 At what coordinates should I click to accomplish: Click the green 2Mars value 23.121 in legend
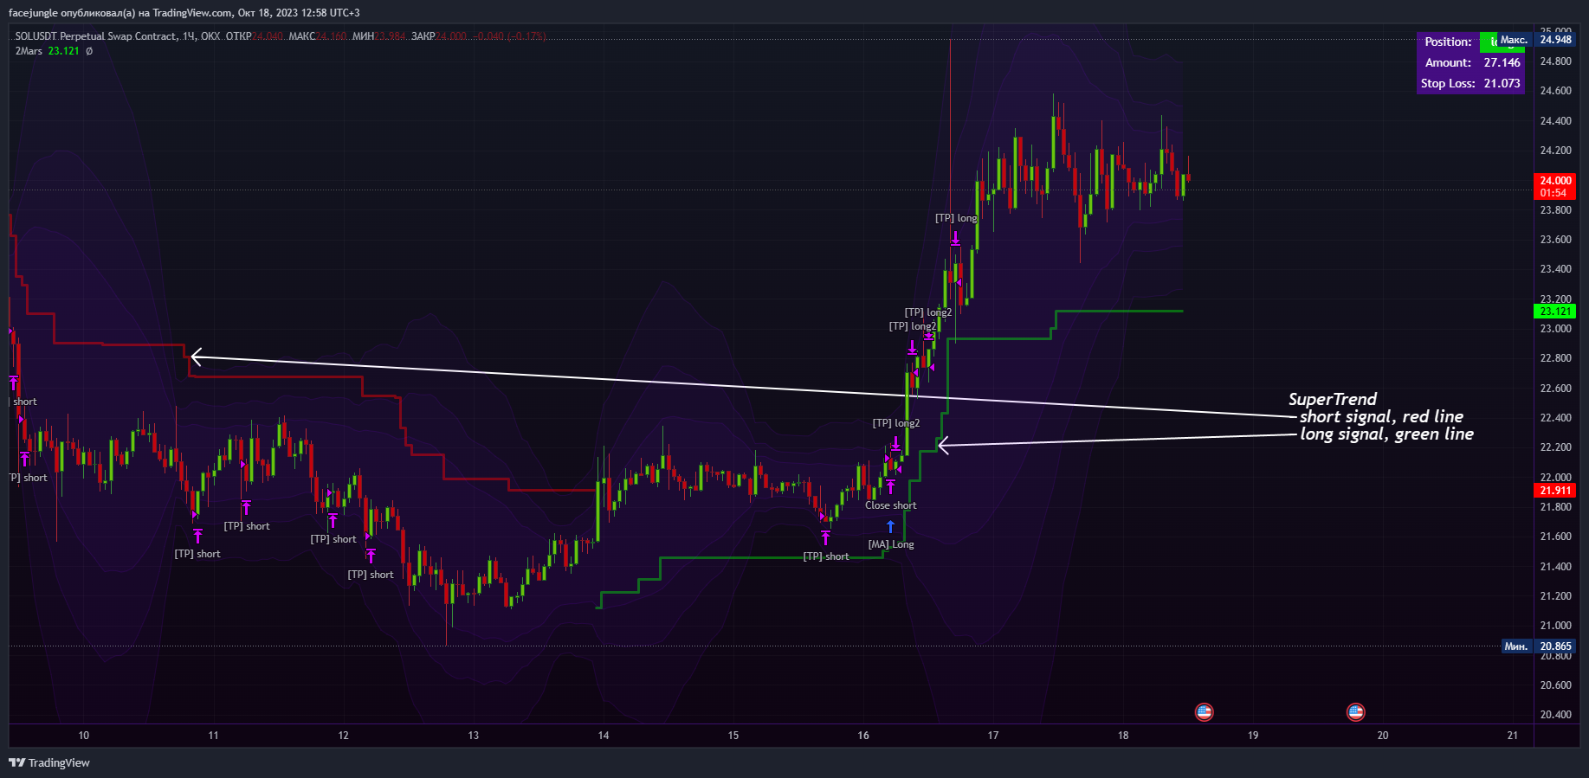[63, 51]
